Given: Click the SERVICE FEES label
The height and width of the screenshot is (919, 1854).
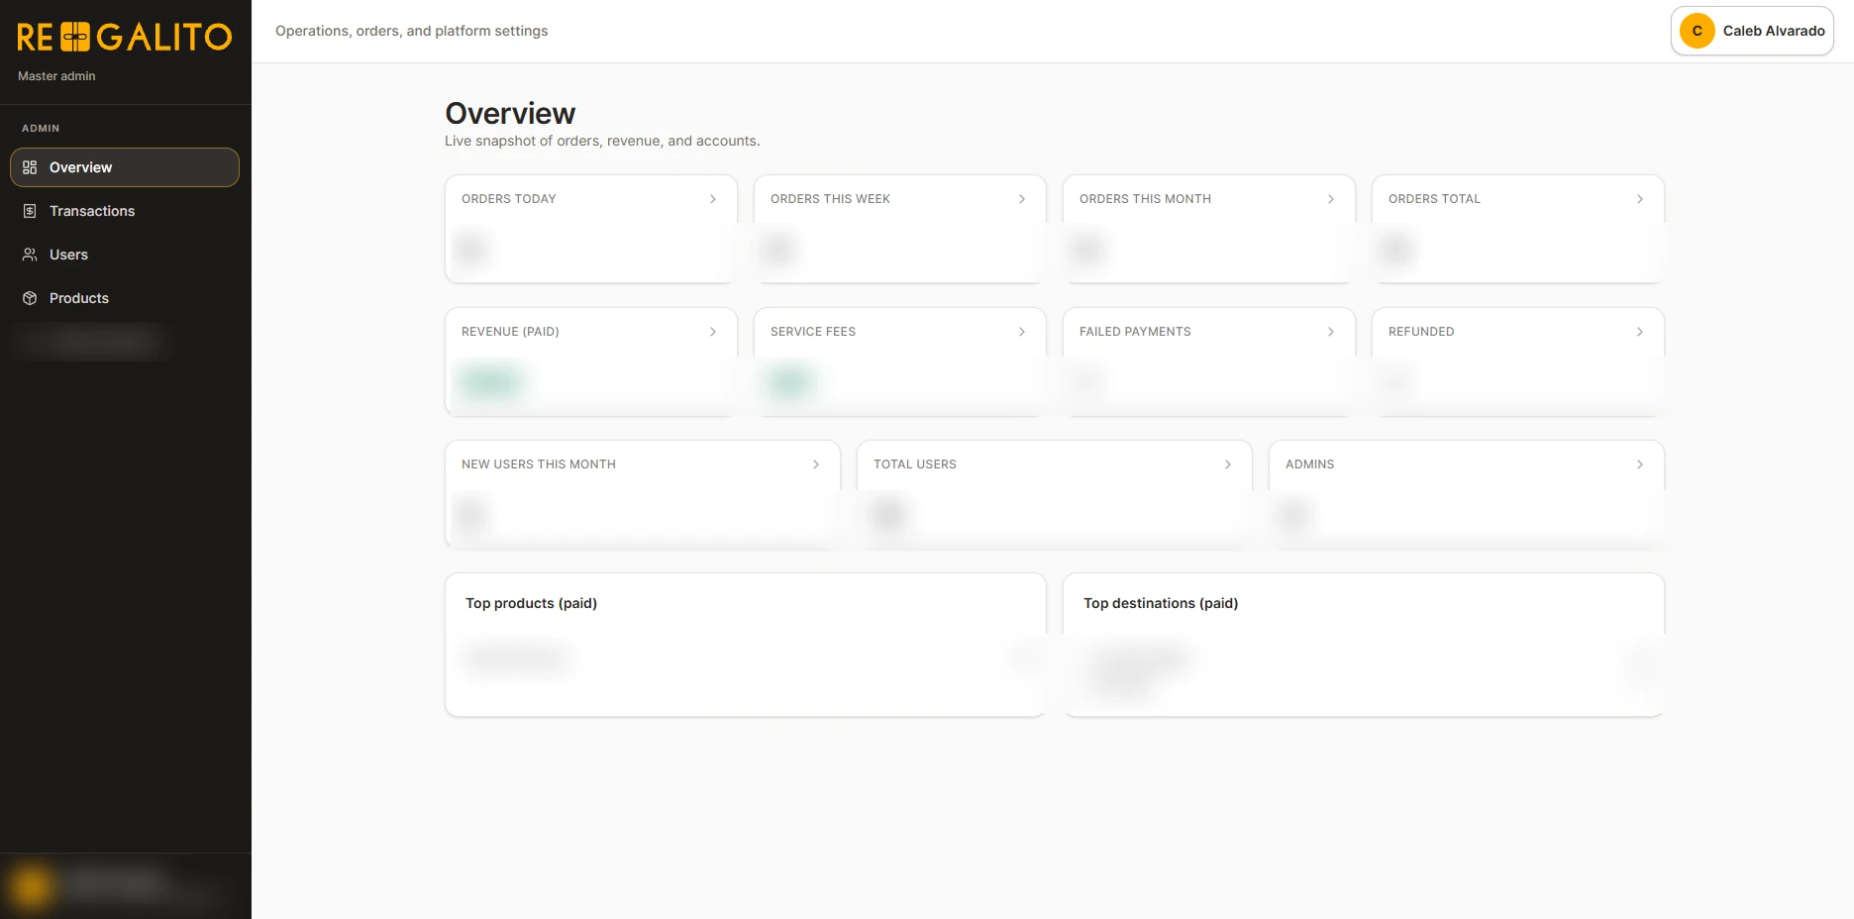Looking at the screenshot, I should pos(813,332).
